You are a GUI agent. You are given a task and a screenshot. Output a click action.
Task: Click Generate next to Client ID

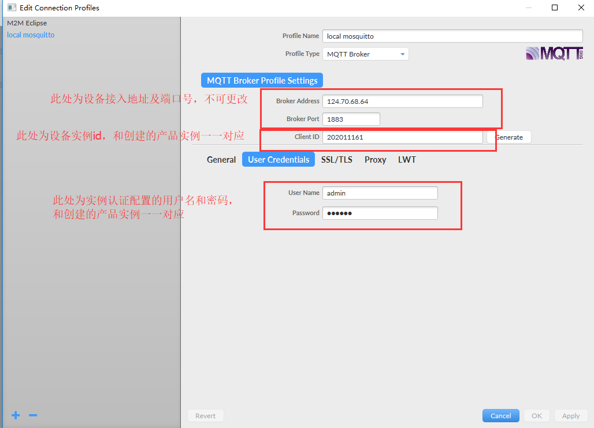point(510,137)
